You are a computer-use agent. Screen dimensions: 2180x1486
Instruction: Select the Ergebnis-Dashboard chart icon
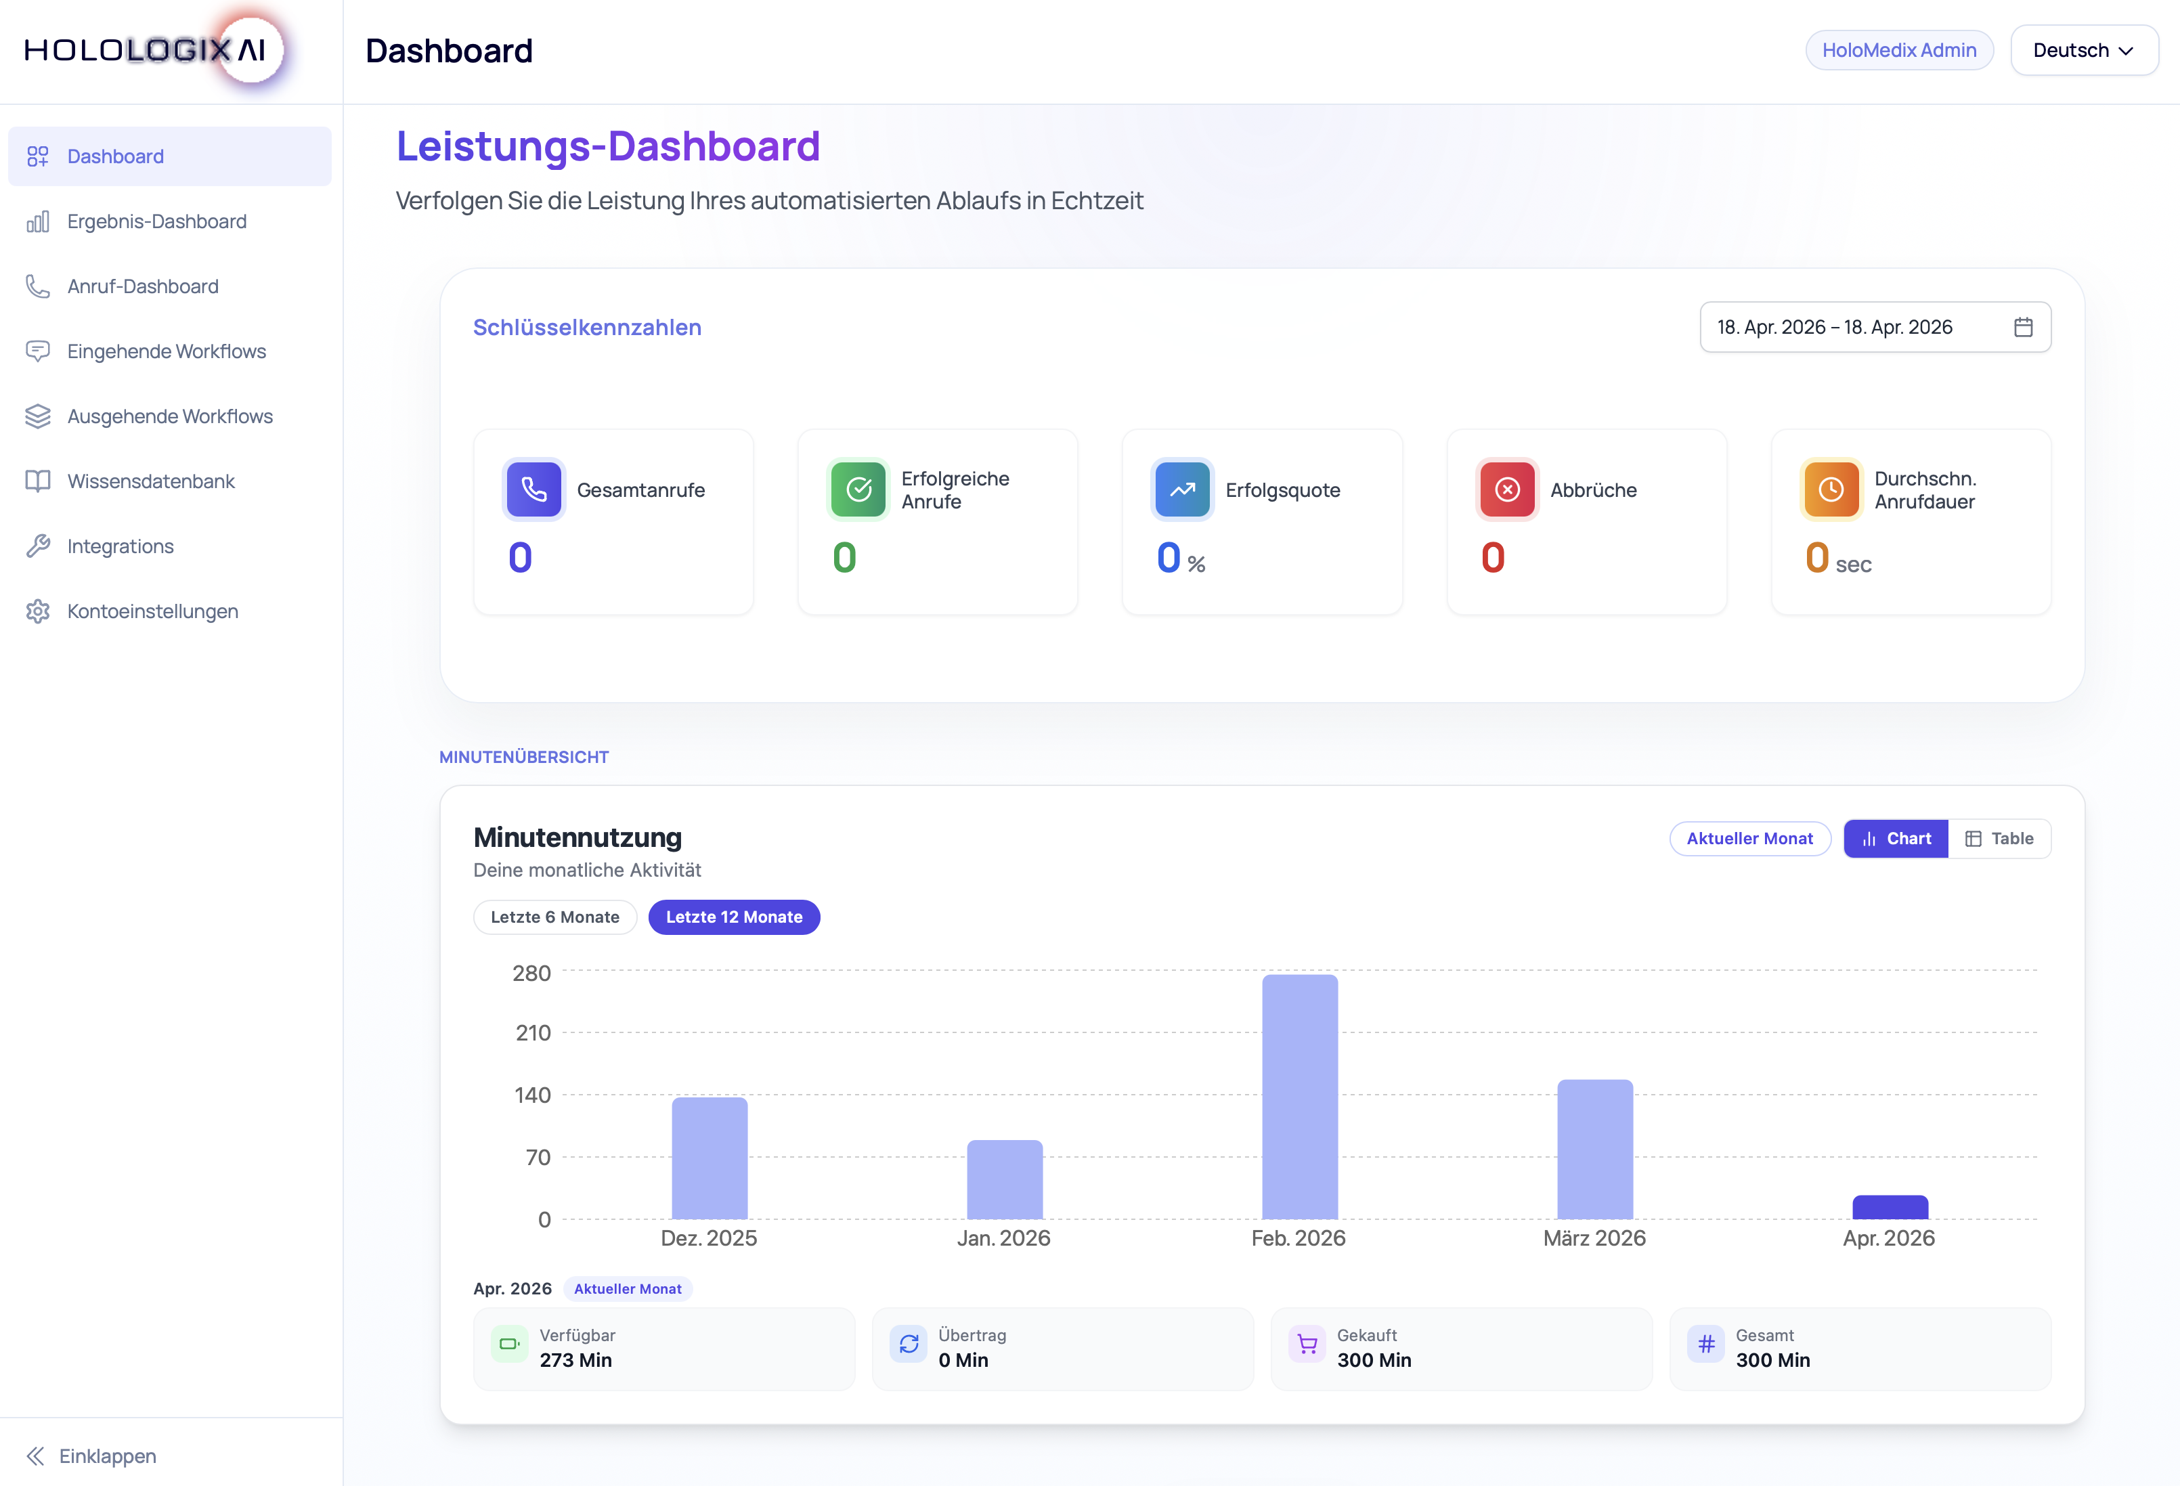37,221
